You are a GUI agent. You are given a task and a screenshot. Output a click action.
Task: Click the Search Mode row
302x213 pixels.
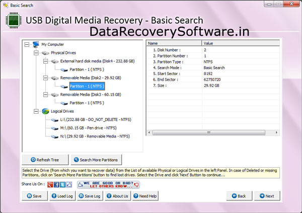tap(213, 67)
